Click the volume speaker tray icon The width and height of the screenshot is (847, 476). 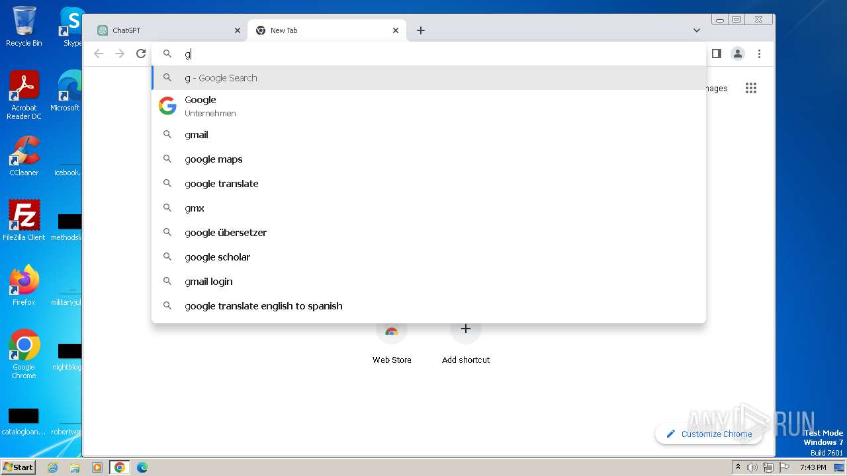tap(752, 467)
